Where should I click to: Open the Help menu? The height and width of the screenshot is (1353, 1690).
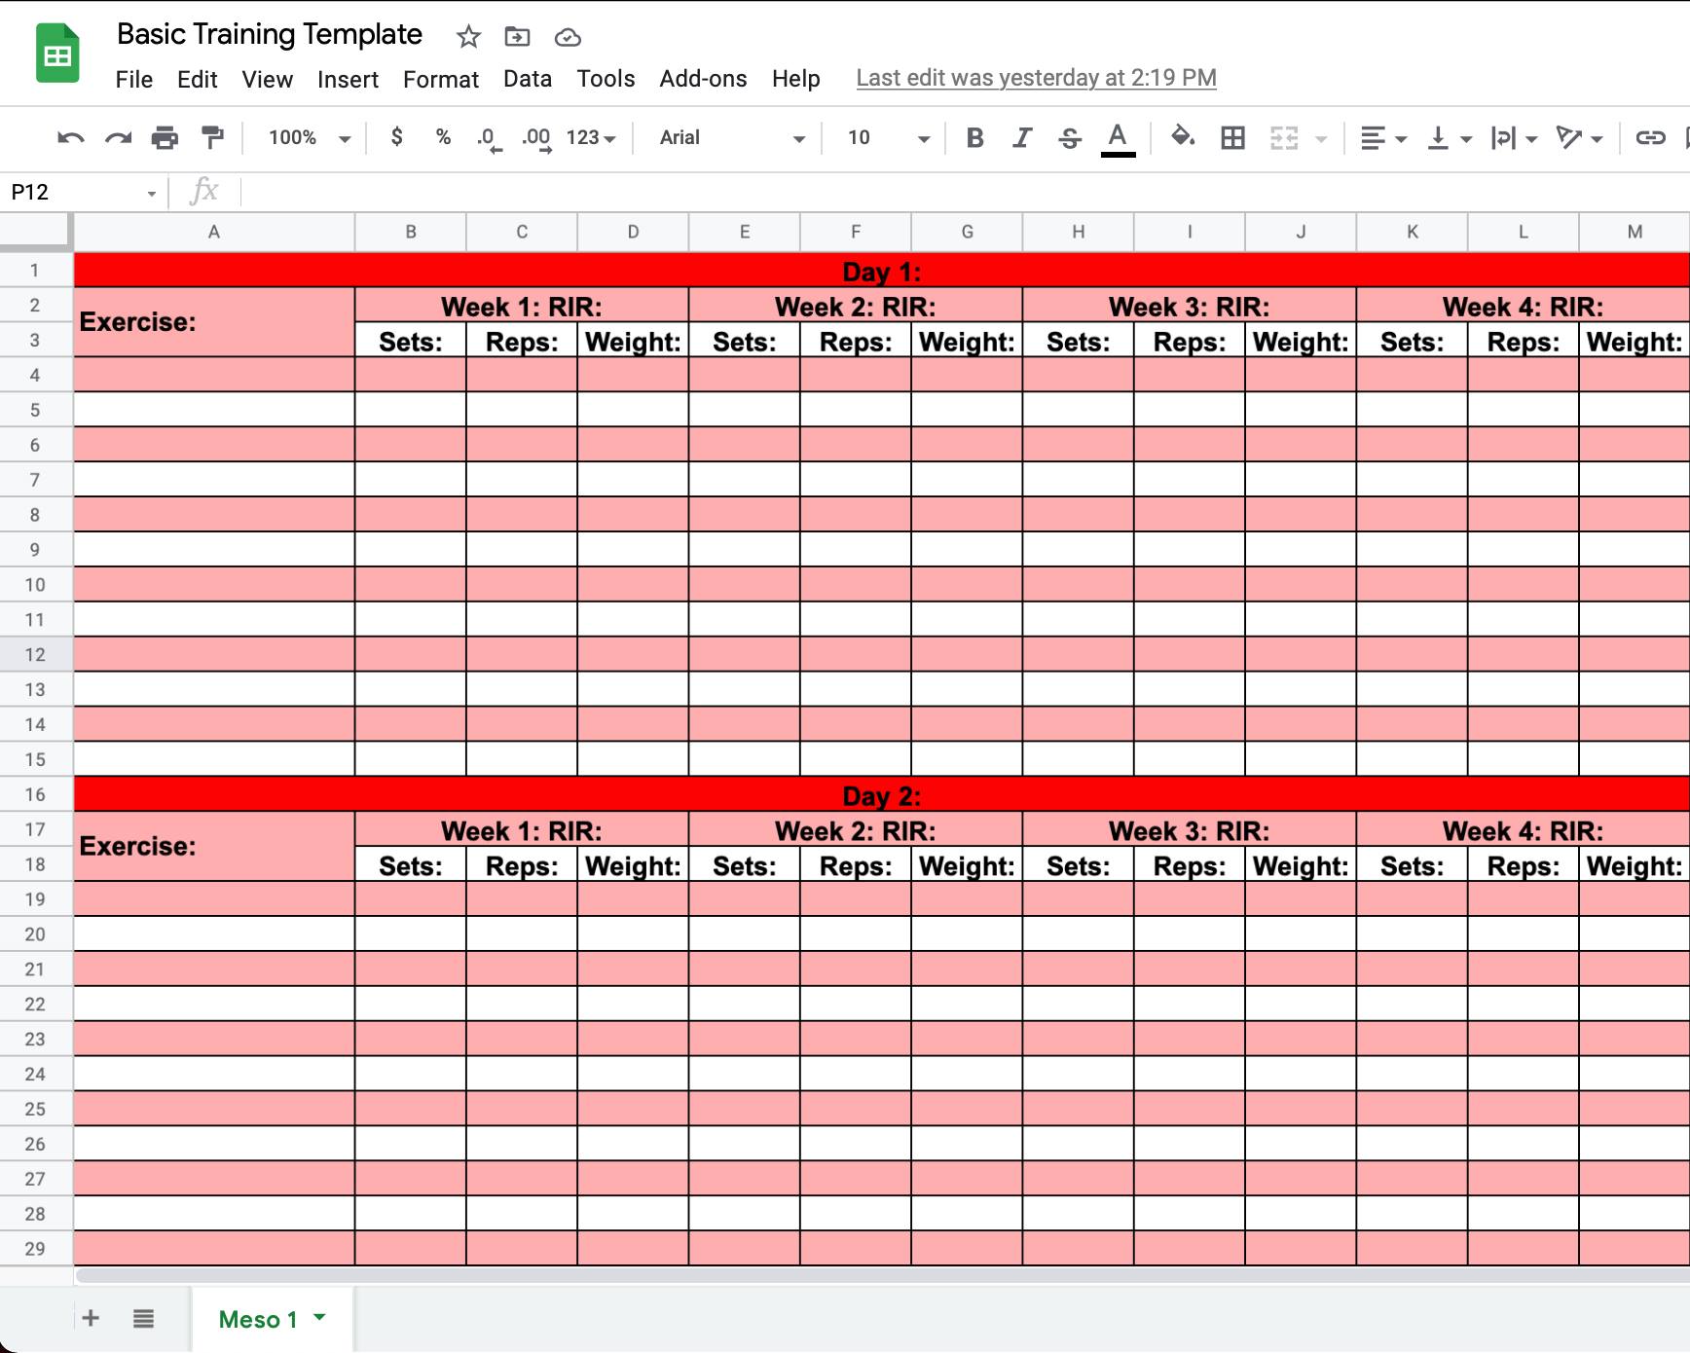point(795,79)
